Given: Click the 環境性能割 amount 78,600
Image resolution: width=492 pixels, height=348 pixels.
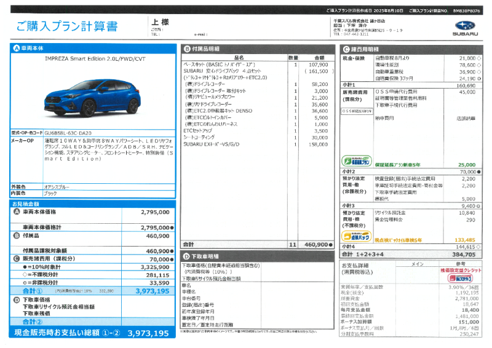Looking at the screenshot, I should tap(467, 65).
